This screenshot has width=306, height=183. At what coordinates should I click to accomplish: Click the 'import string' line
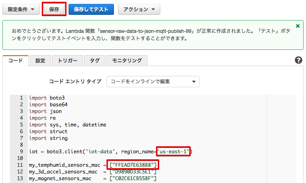tap(48, 138)
